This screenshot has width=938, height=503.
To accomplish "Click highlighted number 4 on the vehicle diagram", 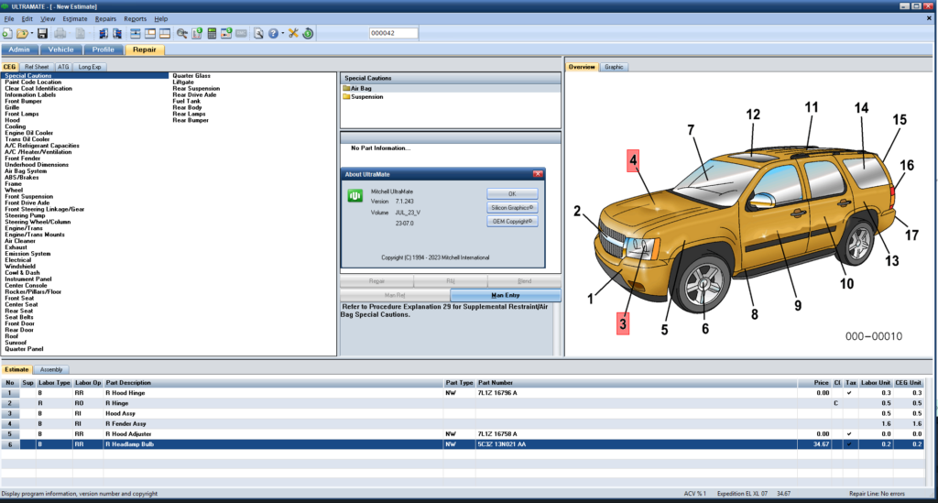I will 633,161.
